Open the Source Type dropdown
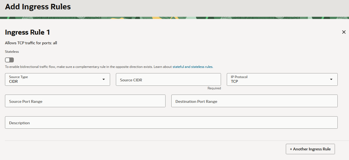Screen dimensions: 349x160 (57, 79)
